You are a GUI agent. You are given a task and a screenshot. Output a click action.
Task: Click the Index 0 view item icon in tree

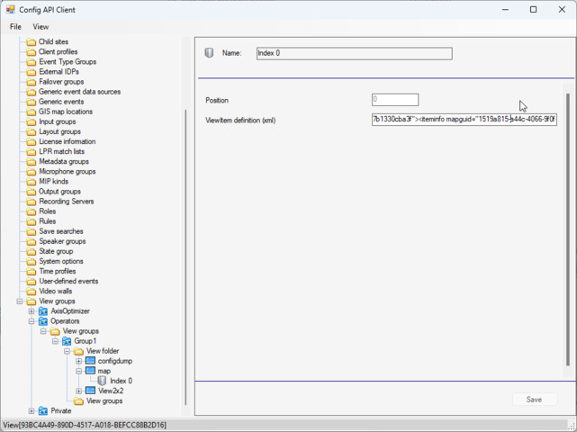pos(102,381)
